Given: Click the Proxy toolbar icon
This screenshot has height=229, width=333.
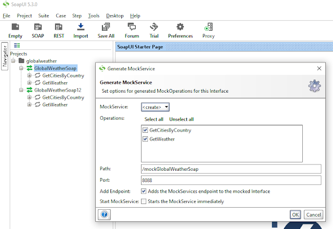Looking at the screenshot, I should coord(209,27).
